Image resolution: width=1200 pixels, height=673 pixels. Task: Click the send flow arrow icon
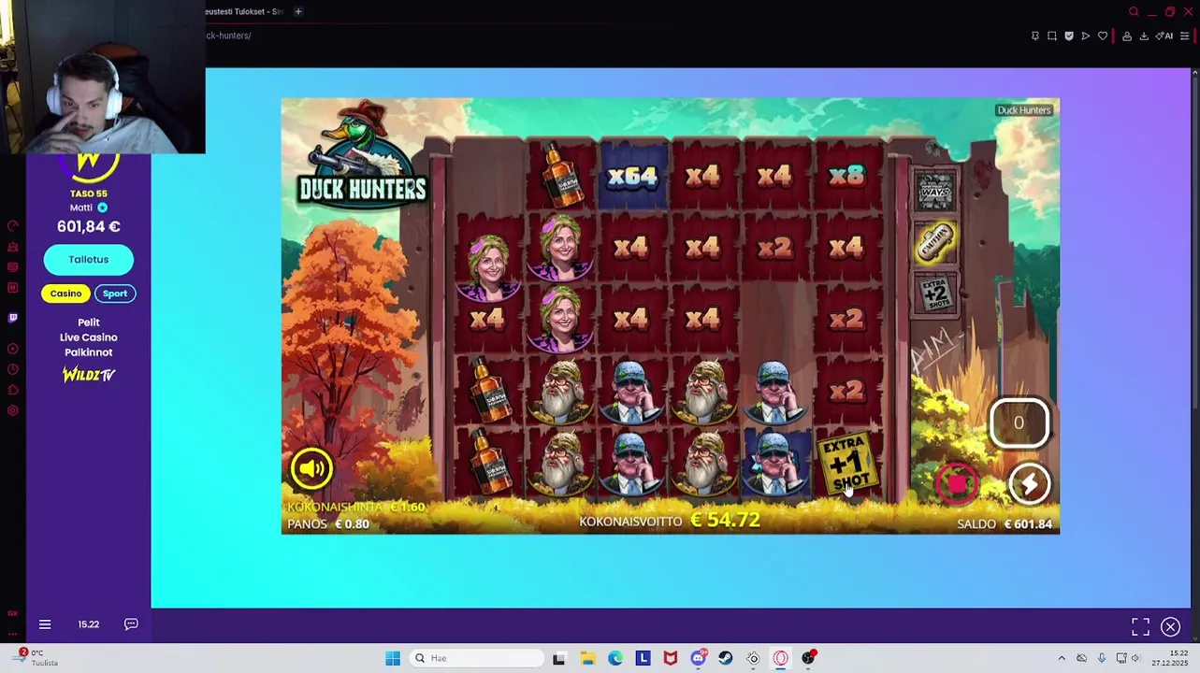(x=1086, y=36)
